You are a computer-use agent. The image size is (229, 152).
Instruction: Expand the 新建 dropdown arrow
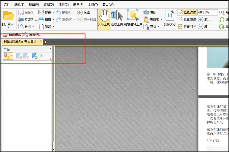coord(53,26)
